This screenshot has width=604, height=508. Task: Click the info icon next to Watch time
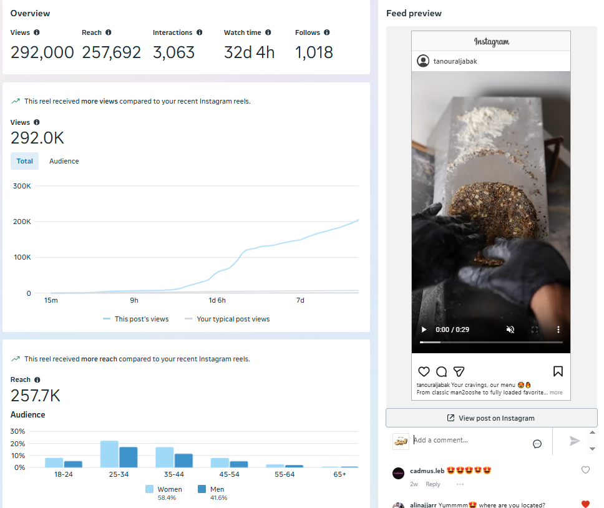[x=268, y=32]
